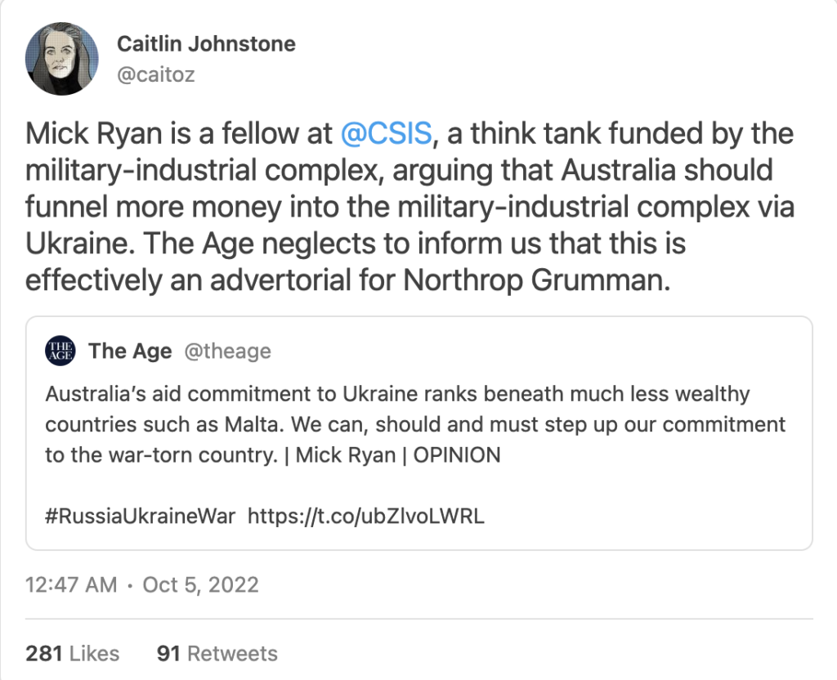Click Caitlin Johnstone's profile avatar
This screenshot has height=680, width=837.
point(63,58)
